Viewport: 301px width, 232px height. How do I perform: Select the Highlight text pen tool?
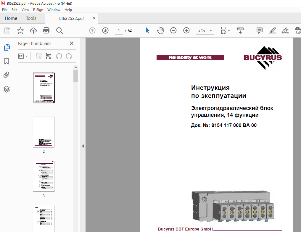273,30
